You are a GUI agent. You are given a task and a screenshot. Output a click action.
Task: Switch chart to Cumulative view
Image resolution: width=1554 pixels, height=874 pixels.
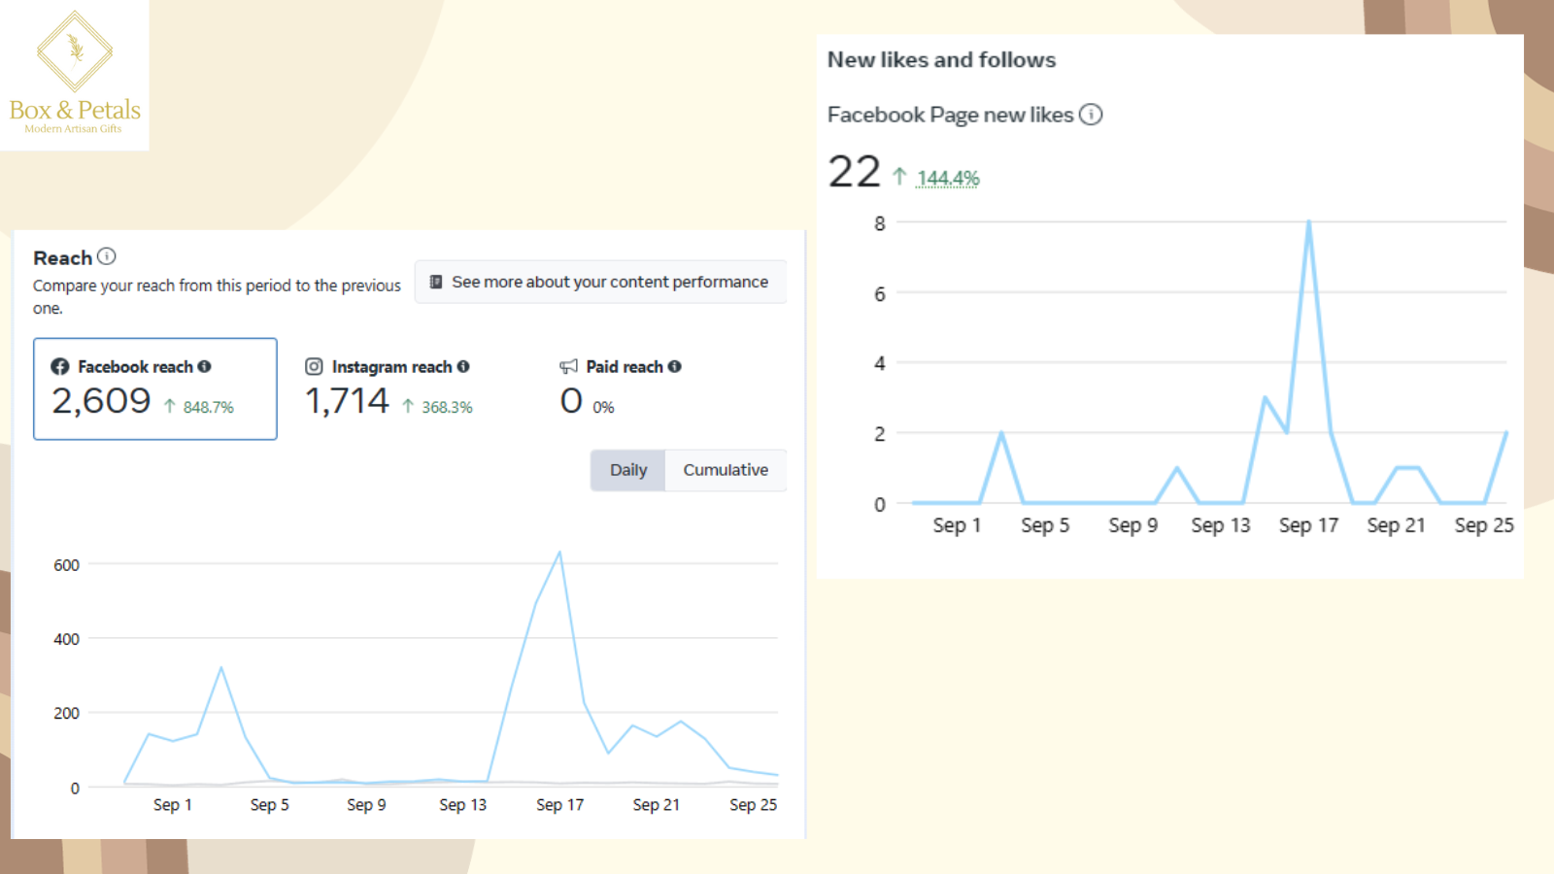[726, 470]
